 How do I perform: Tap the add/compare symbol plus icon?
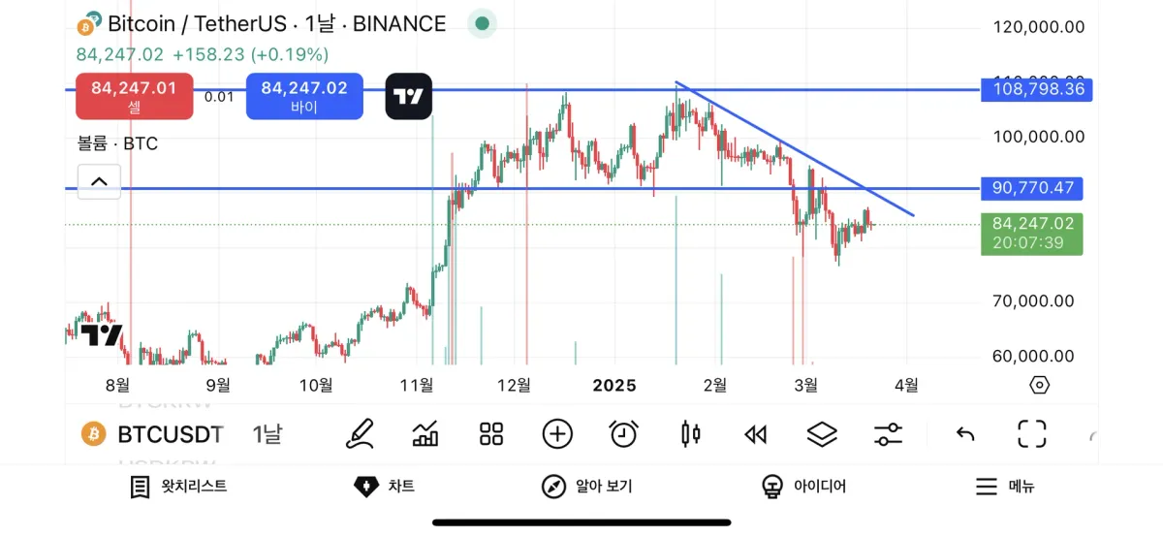(x=557, y=433)
